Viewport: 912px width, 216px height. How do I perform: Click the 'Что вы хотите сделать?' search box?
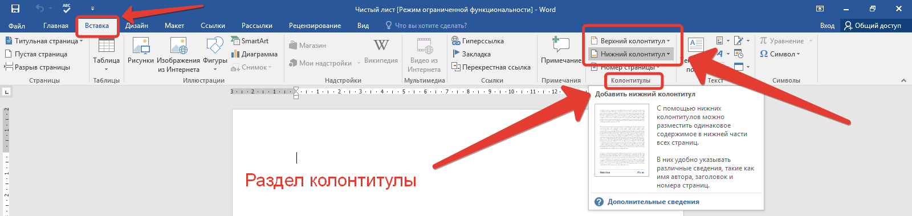(426, 26)
